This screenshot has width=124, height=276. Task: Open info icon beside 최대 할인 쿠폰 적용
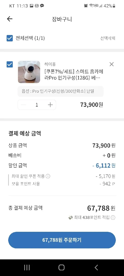tap(48, 176)
